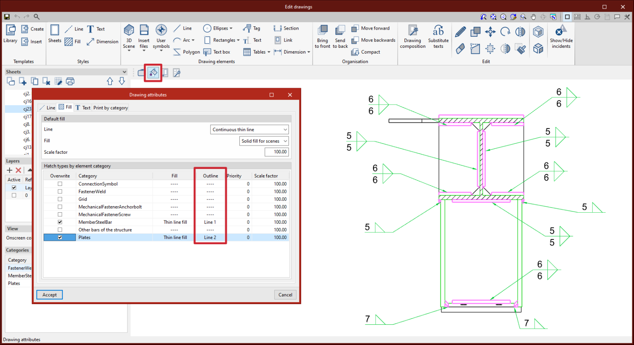Image resolution: width=634 pixels, height=345 pixels.
Task: Disable the Overwrite checkbox for Plates
Action: coord(60,237)
